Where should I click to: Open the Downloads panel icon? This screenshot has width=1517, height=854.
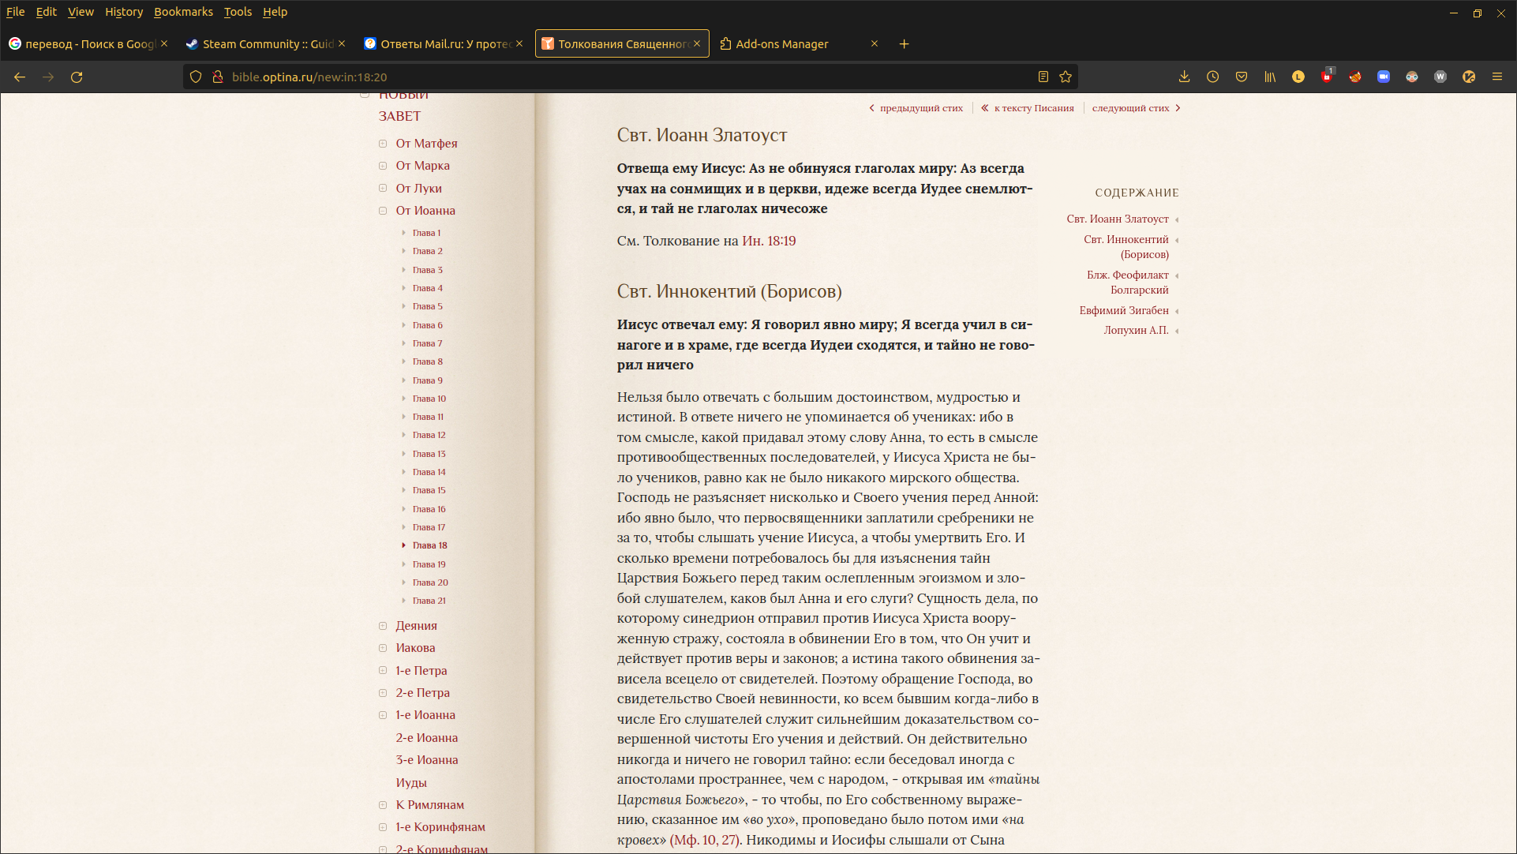pos(1184,77)
